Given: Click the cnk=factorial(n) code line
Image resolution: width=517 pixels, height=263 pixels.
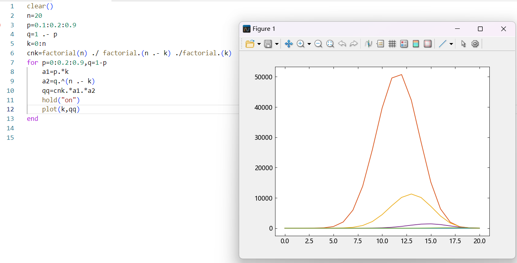Looking at the screenshot, I should (x=129, y=53).
